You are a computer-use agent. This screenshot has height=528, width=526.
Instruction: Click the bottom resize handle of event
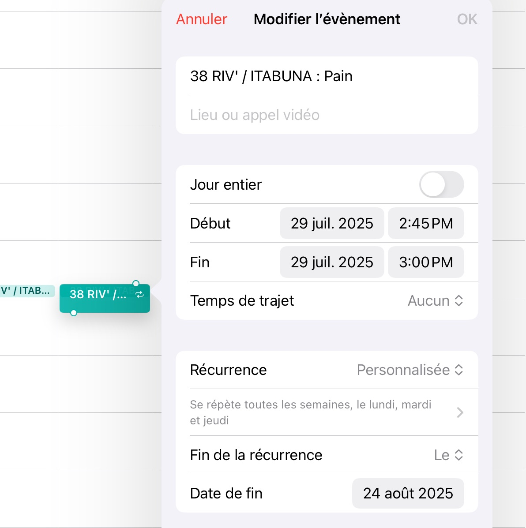pos(74,313)
